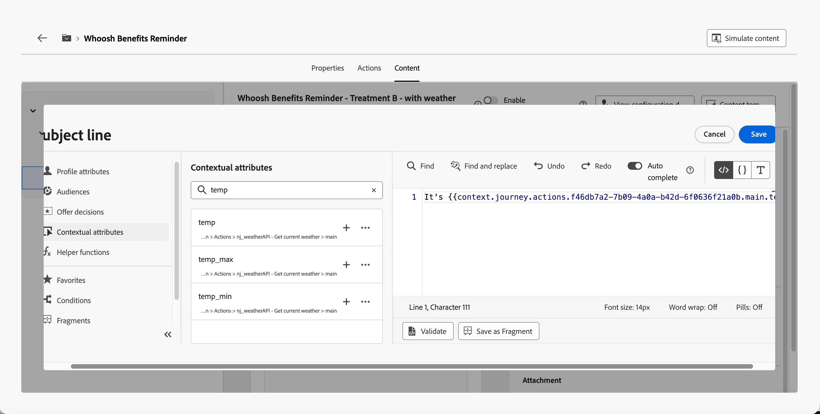Open more options for temp_max
Viewport: 820px width, 414px height.
click(365, 265)
